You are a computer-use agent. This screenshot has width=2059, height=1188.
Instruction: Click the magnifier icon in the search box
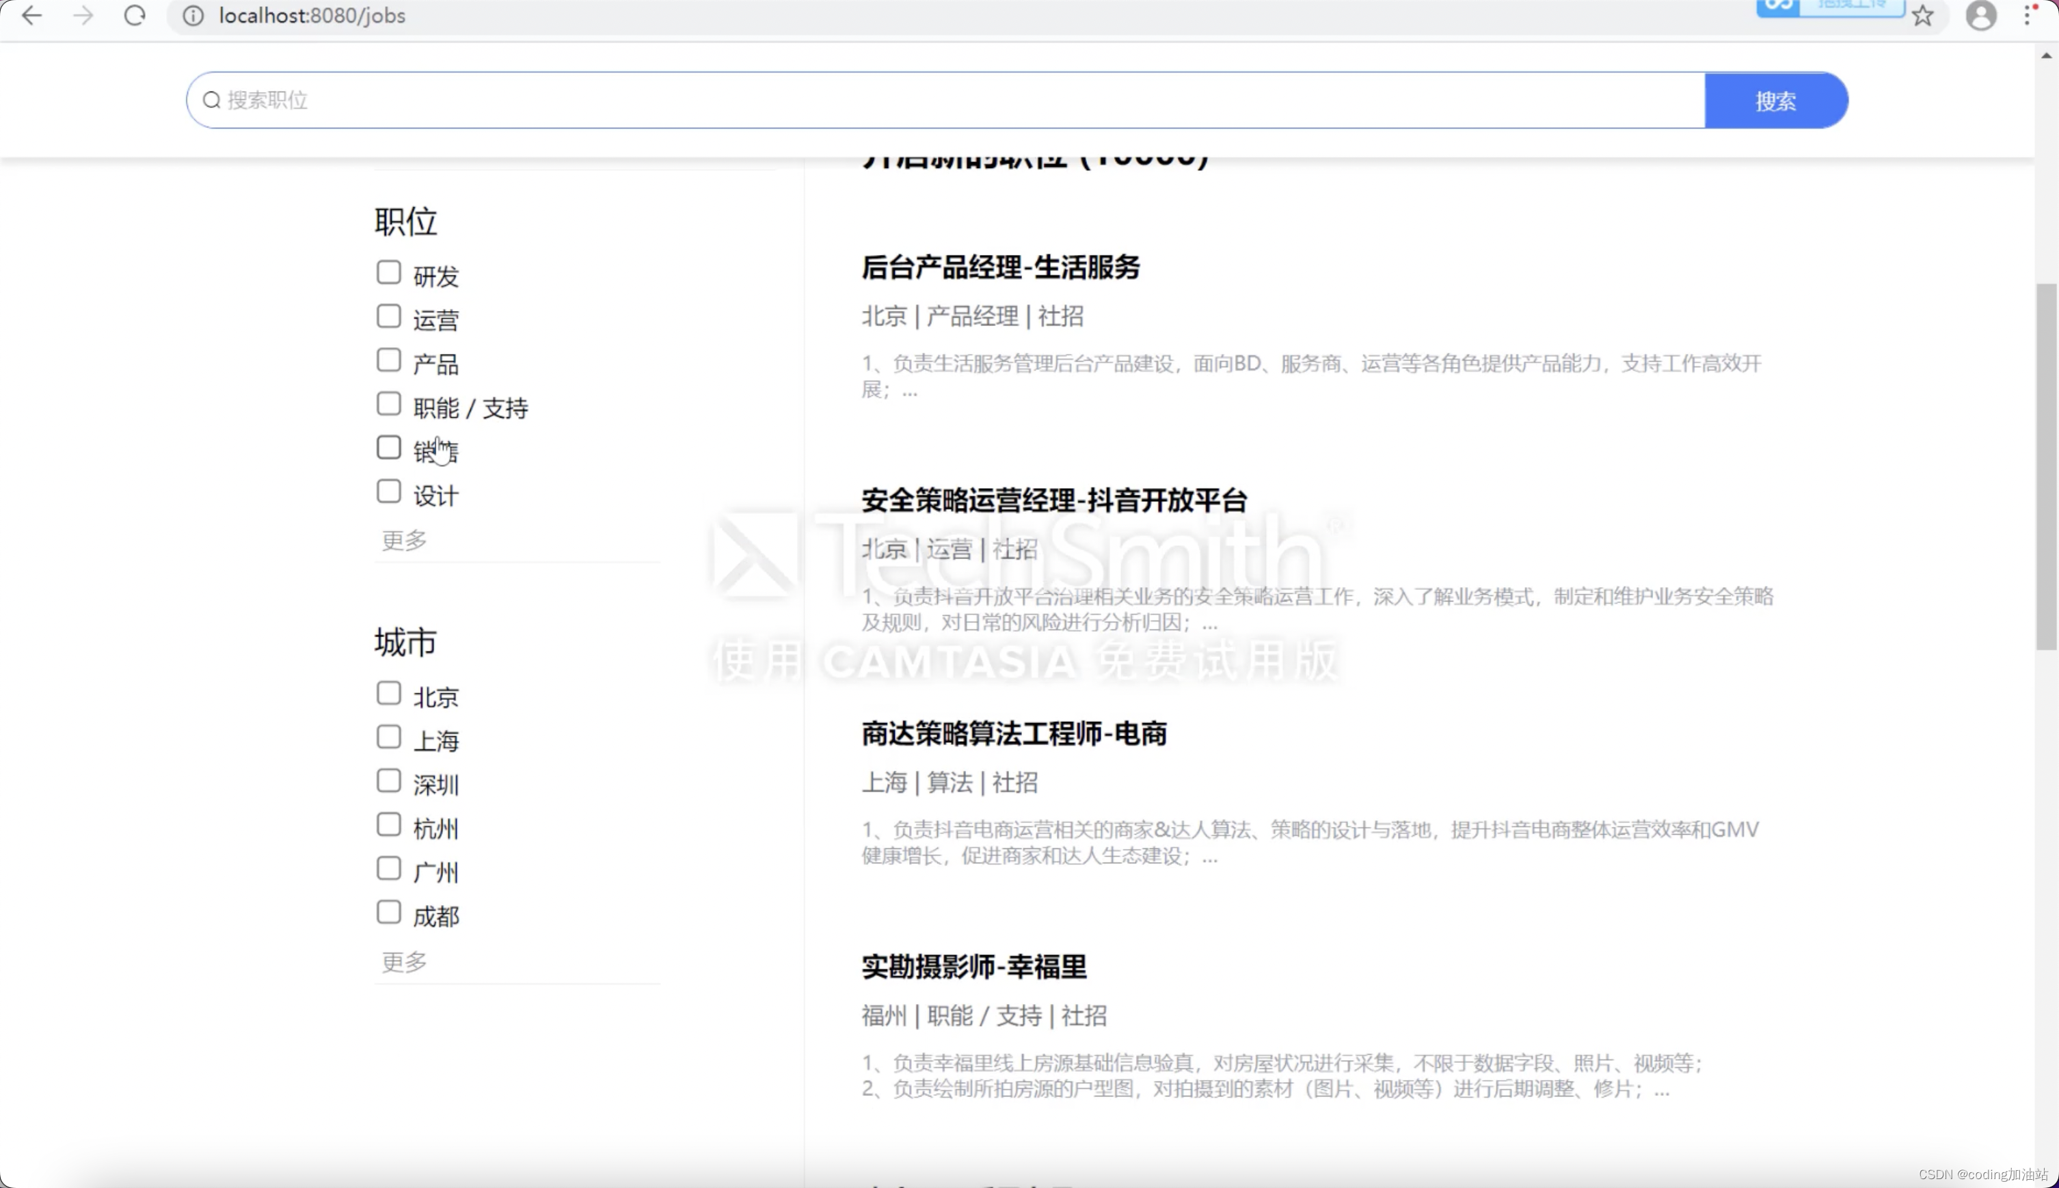click(x=211, y=100)
